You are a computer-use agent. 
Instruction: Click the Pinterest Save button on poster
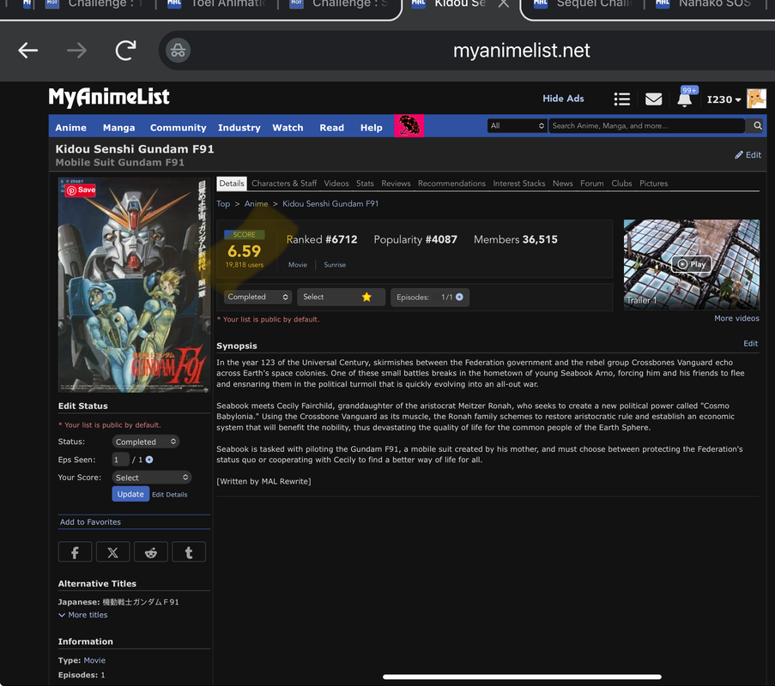pos(80,190)
